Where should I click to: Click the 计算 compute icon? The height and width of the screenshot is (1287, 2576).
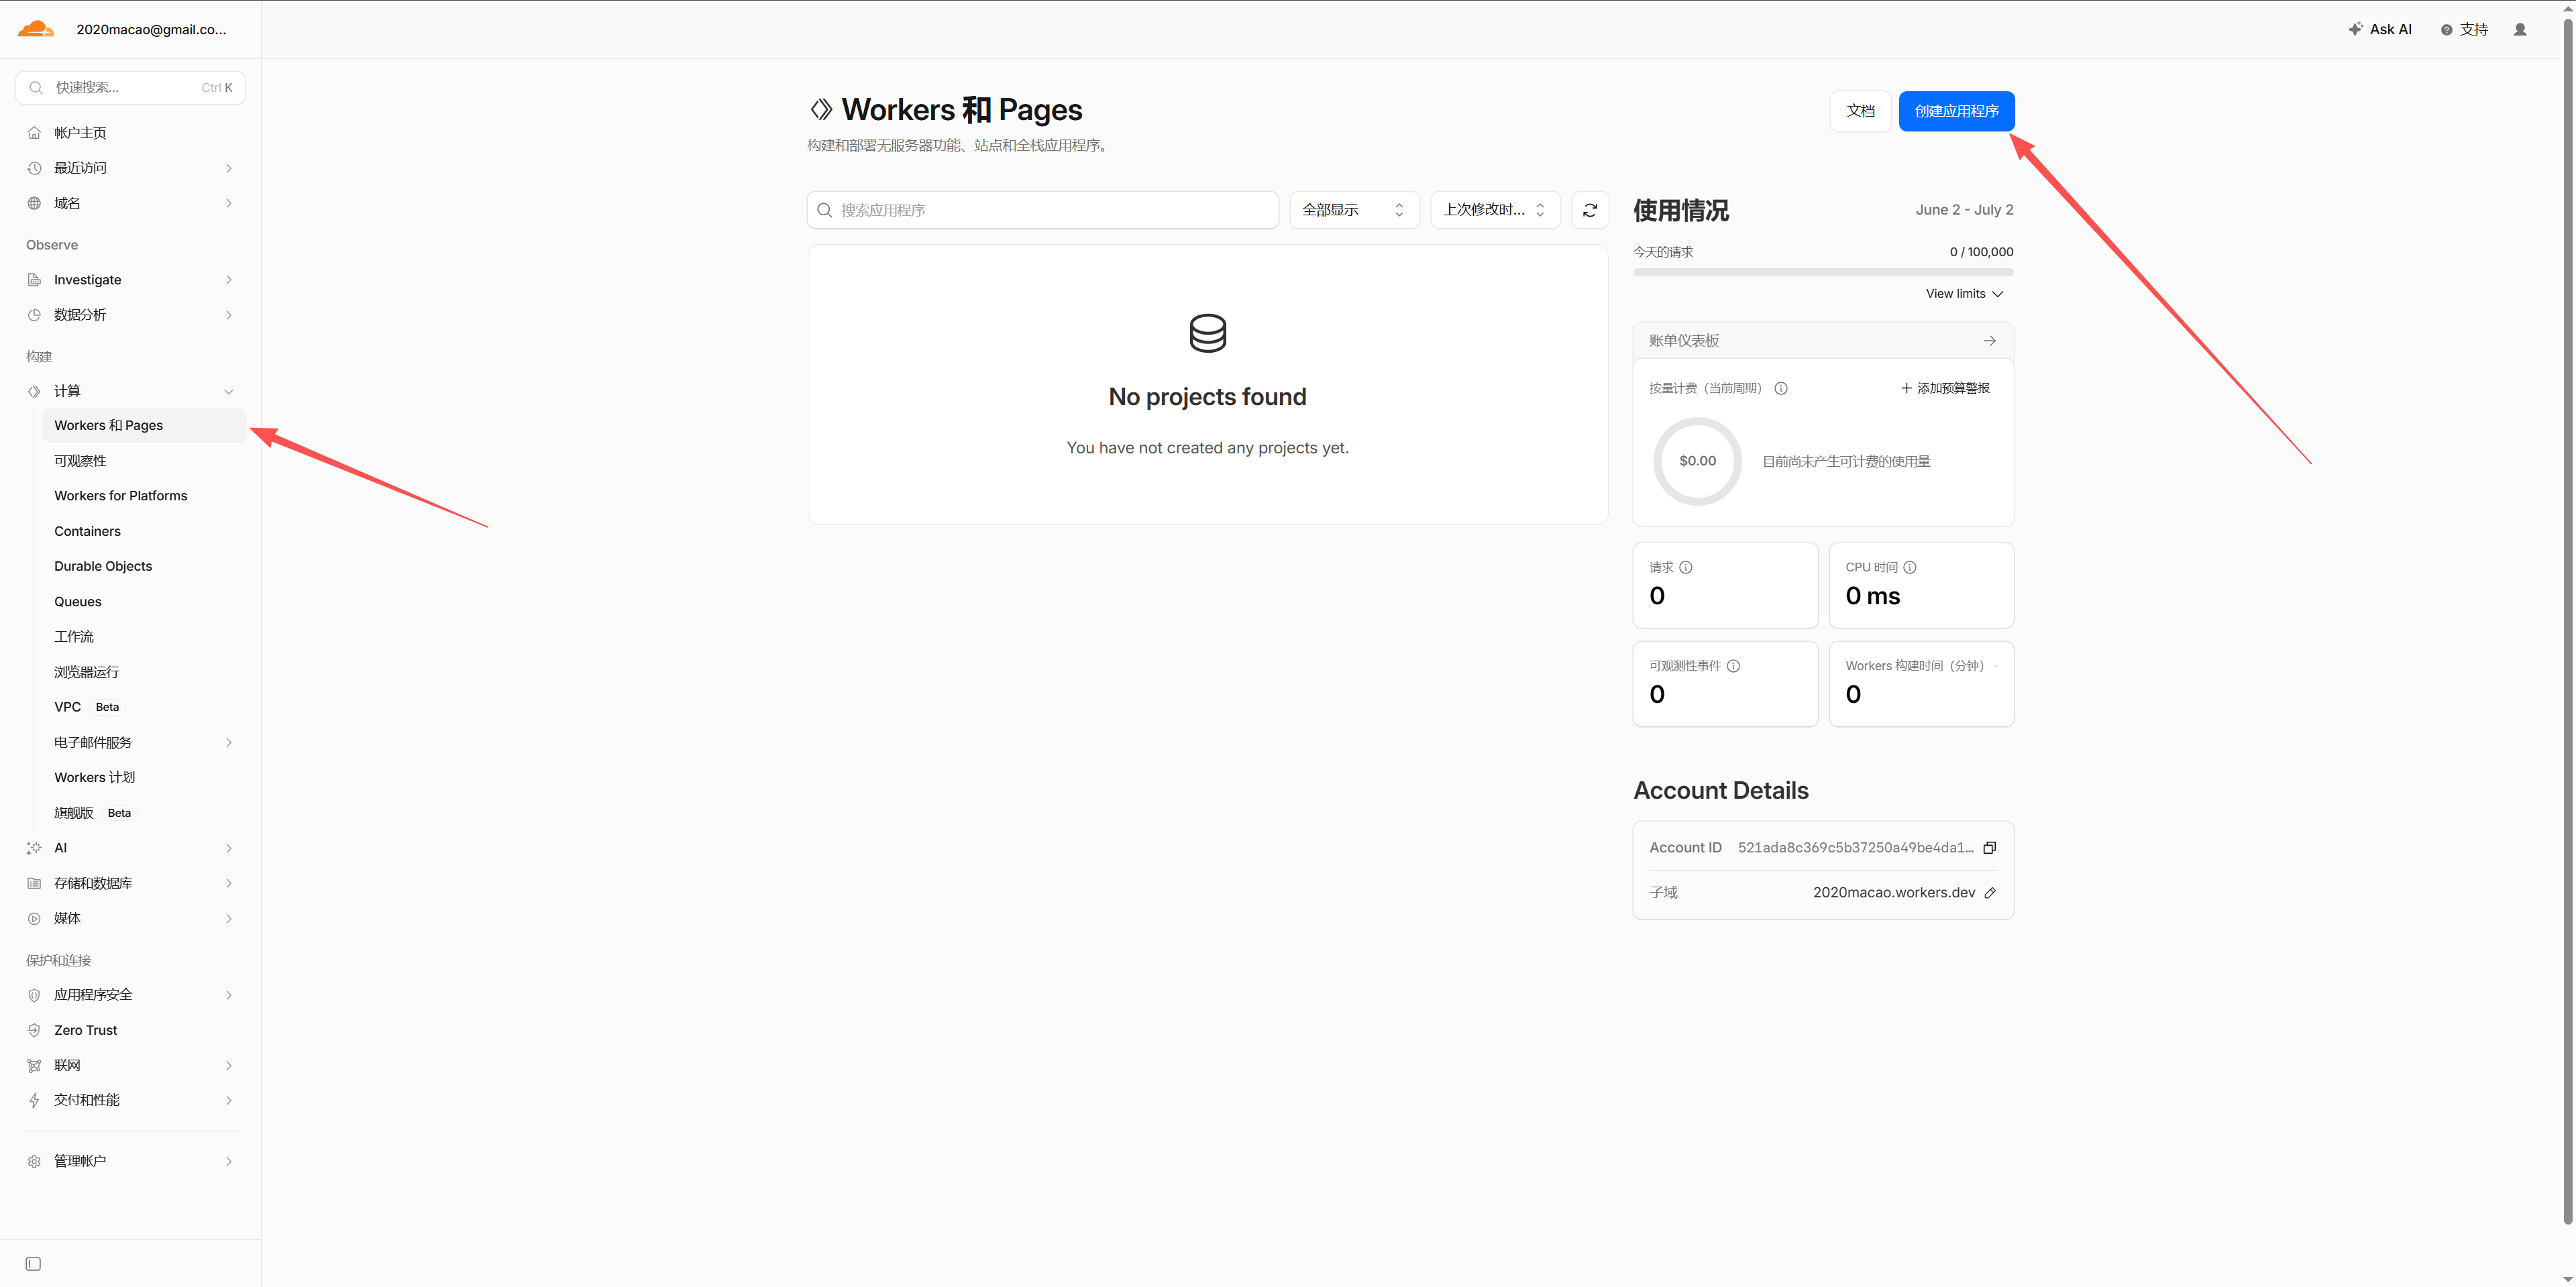(34, 391)
